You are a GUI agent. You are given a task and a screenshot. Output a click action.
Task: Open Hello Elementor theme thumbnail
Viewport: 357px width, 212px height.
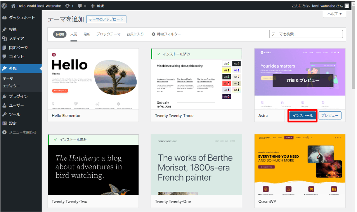coord(93,79)
